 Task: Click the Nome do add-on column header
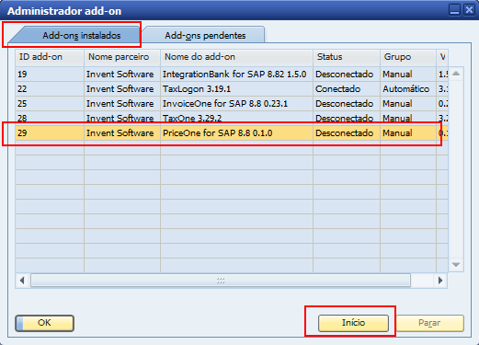click(x=236, y=57)
